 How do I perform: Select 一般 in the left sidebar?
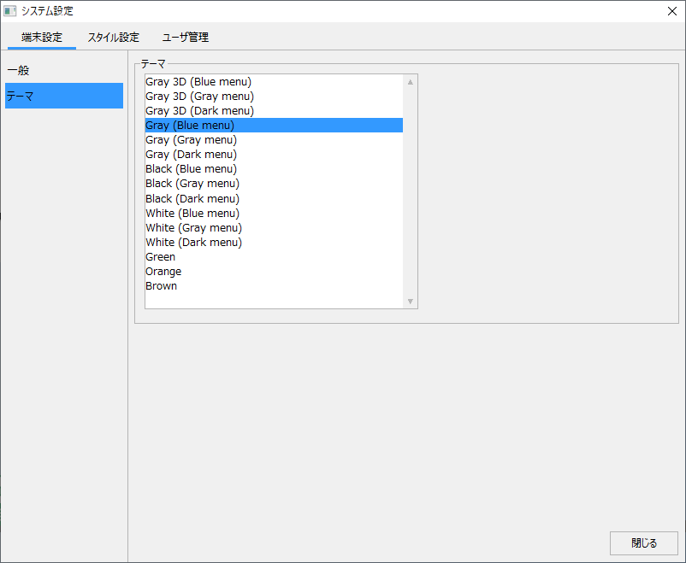(x=18, y=70)
